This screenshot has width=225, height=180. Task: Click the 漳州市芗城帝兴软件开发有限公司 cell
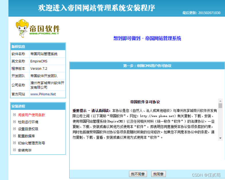[x=47, y=85]
